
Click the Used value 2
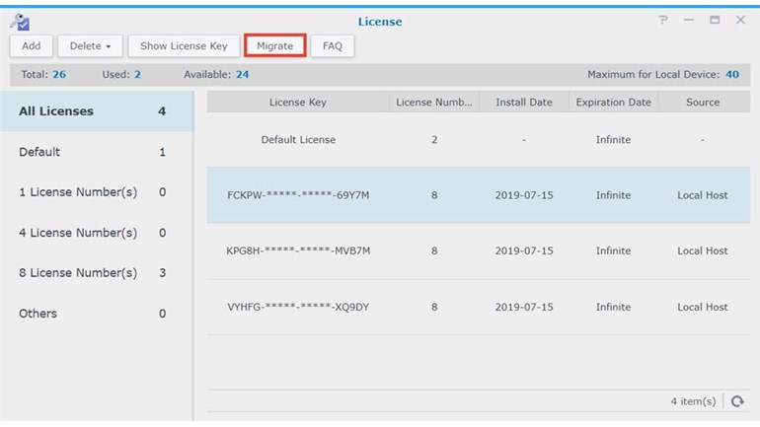(137, 75)
